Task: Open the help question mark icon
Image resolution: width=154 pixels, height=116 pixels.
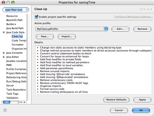Action: (5, 110)
